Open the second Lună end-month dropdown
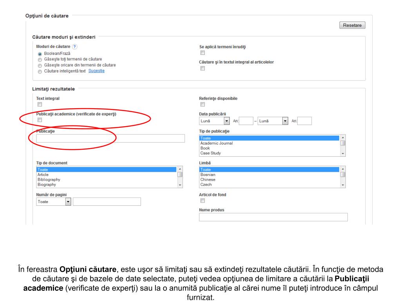This screenshot has height=301, width=401. click(x=273, y=121)
